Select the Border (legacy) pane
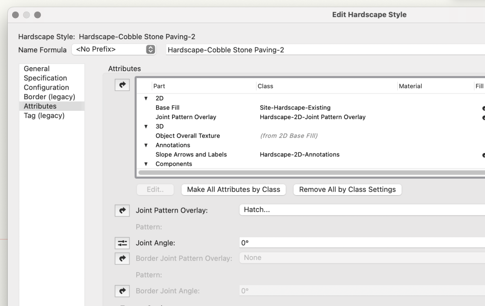Screen dimensions: 485x306 [49, 97]
